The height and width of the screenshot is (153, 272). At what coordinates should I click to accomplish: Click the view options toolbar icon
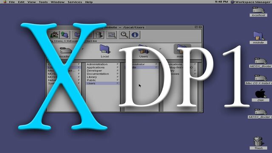click(x=111, y=35)
